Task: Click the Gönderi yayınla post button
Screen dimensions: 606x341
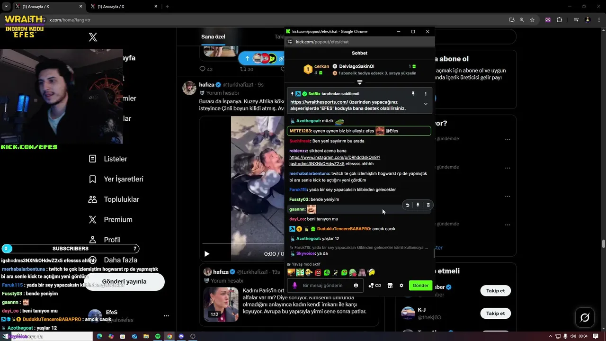Action: [x=124, y=281]
